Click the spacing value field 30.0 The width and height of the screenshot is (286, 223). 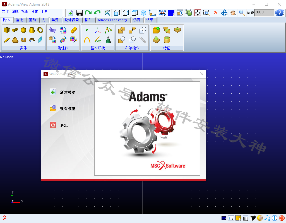[264, 13]
